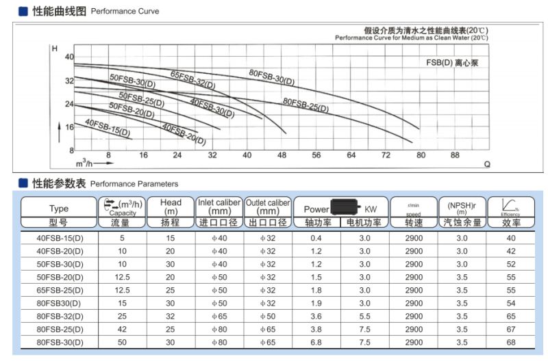Click the Type column header
This screenshot has width=548, height=361.
pyautogui.click(x=60, y=209)
